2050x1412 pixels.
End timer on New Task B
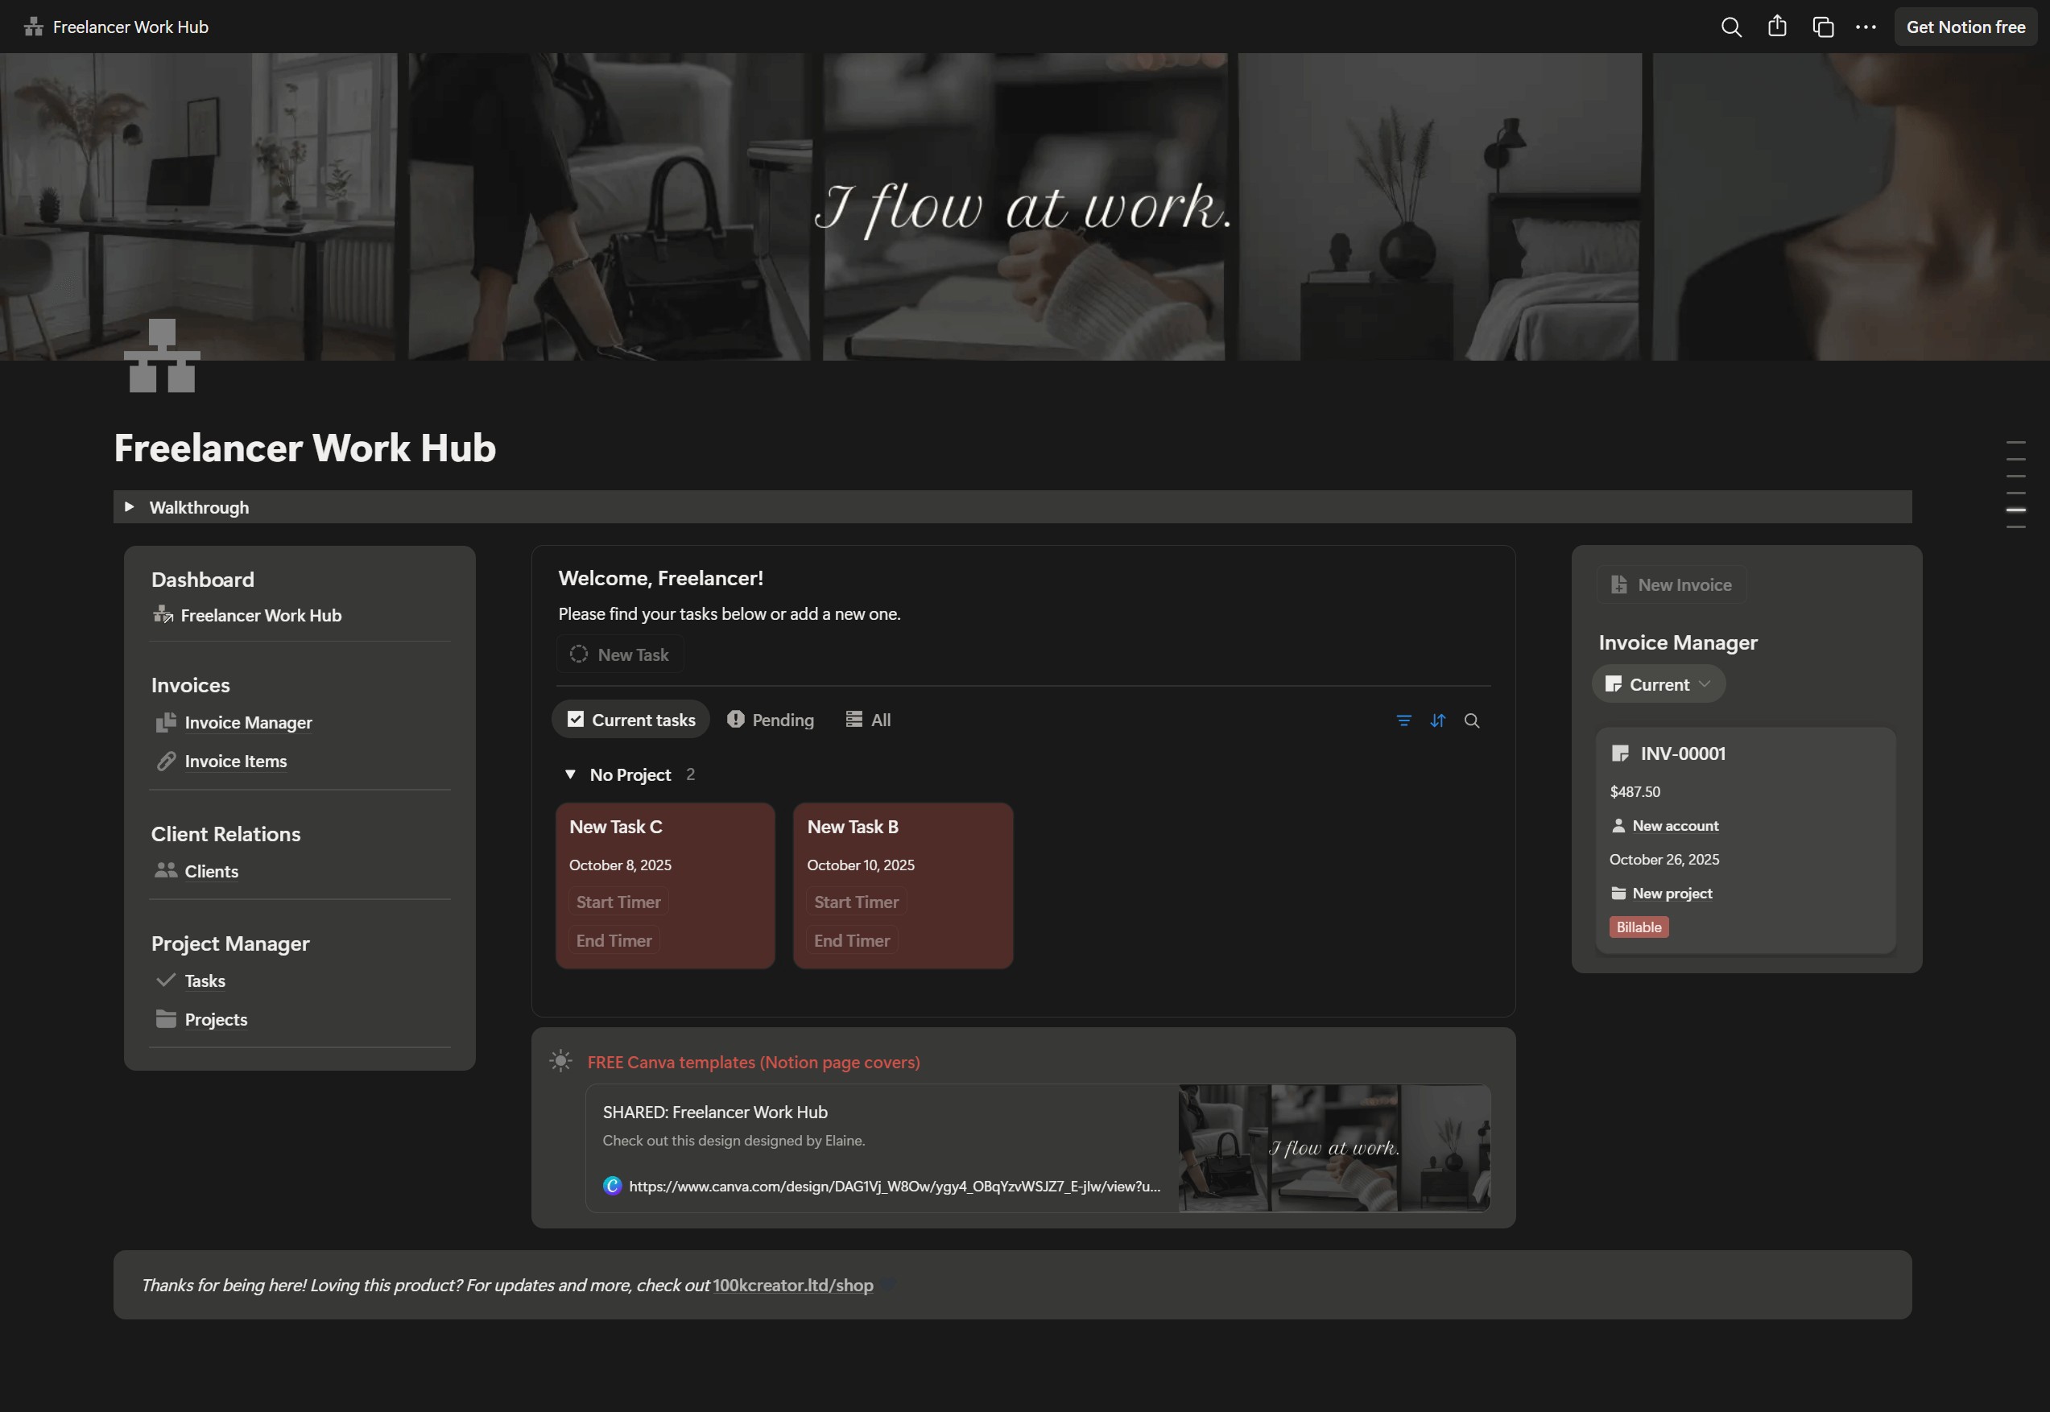point(851,940)
